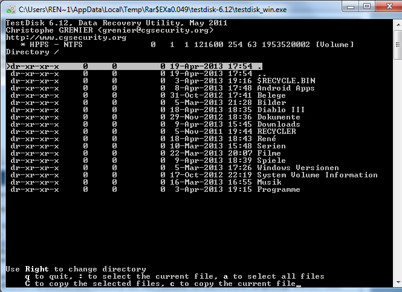Viewport: 402px width, 292px height.
Task: Click the 17-Oct-2012 22:19 date entry
Action: (x=211, y=175)
